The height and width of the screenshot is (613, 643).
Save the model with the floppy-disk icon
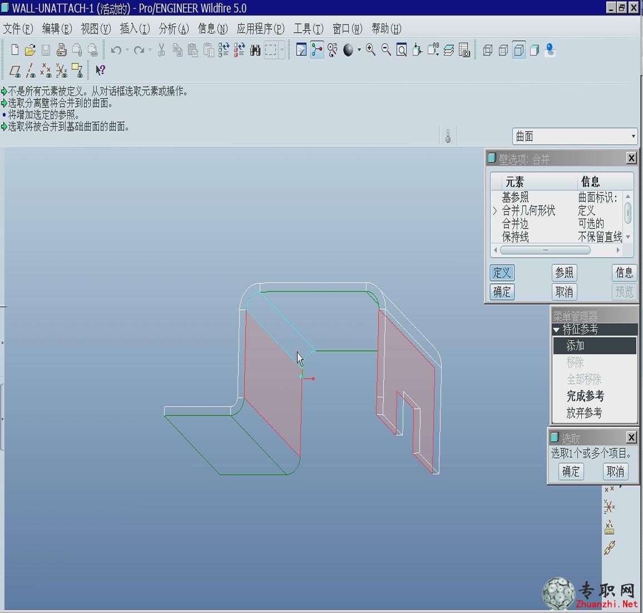pos(46,50)
